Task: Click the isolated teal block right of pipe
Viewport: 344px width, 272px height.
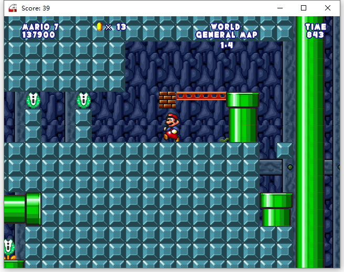Action: pyautogui.click(x=285, y=150)
